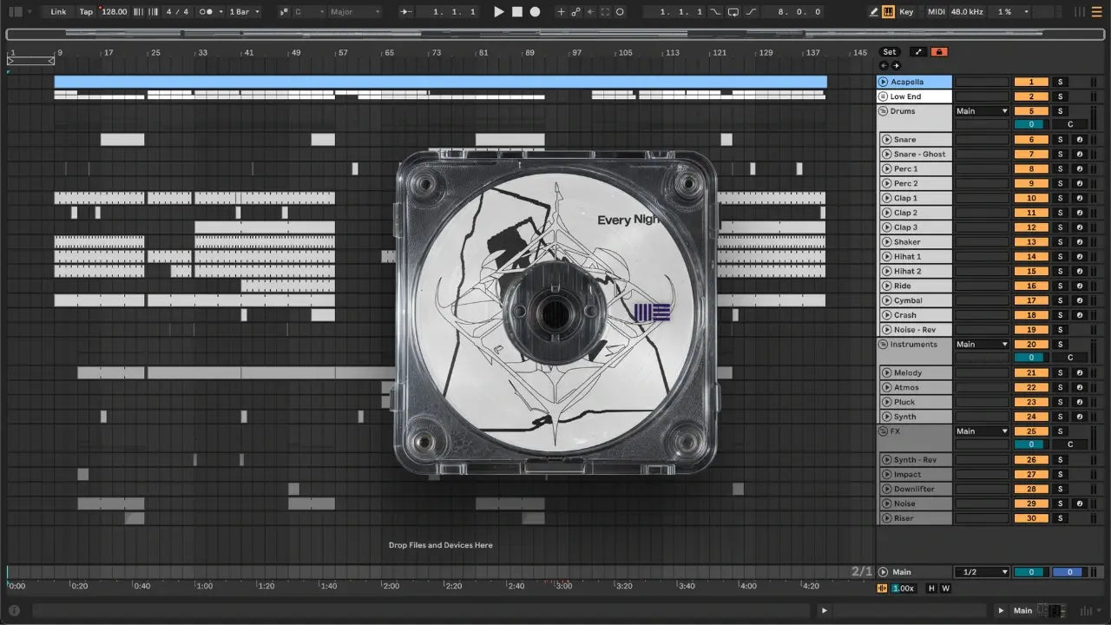Open the Drums group output Main dropdown
Image resolution: width=1111 pixels, height=625 pixels.
982,111
